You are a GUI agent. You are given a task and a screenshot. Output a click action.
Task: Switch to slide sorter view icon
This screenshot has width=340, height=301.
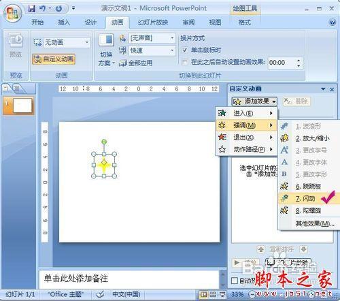(x=213, y=294)
